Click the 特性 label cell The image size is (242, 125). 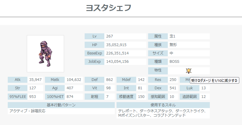(158, 70)
